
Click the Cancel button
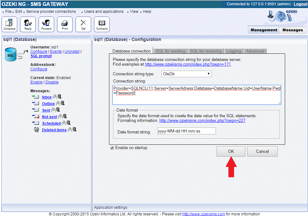coord(262,152)
